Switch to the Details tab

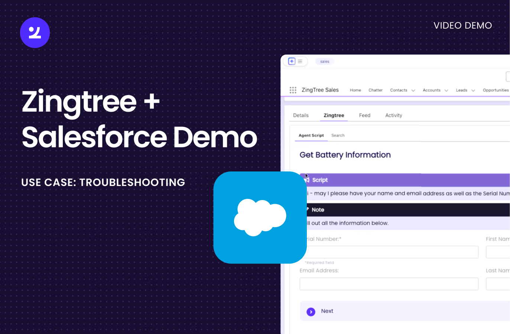click(x=301, y=115)
